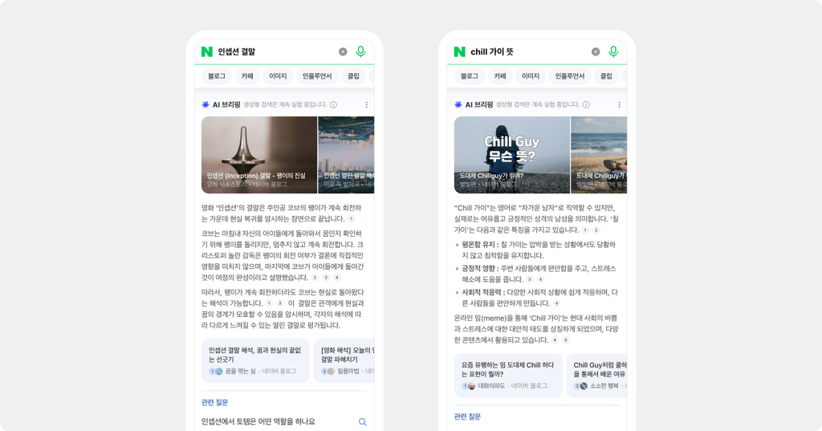This screenshot has height=431, width=822.
Task: Select 이미지 tab on left phone
Action: coord(278,76)
